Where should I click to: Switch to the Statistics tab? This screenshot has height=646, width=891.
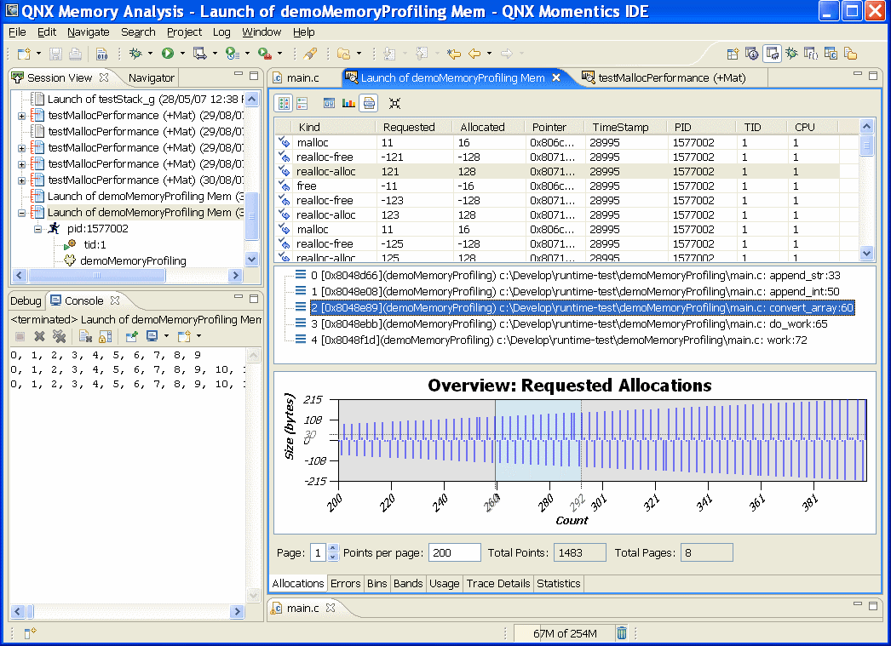click(559, 584)
